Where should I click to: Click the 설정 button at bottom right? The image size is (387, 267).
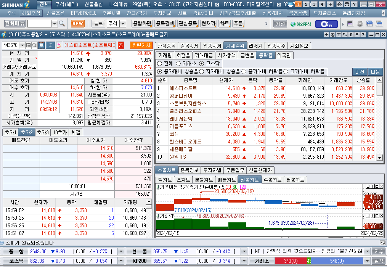pyautogui.click(x=379, y=261)
